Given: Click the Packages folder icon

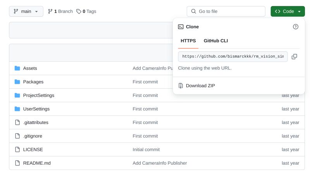Looking at the screenshot, I should tap(17, 82).
